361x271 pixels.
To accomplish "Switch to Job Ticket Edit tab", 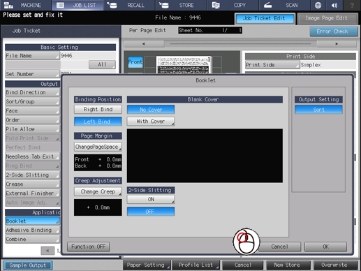I will point(265,18).
